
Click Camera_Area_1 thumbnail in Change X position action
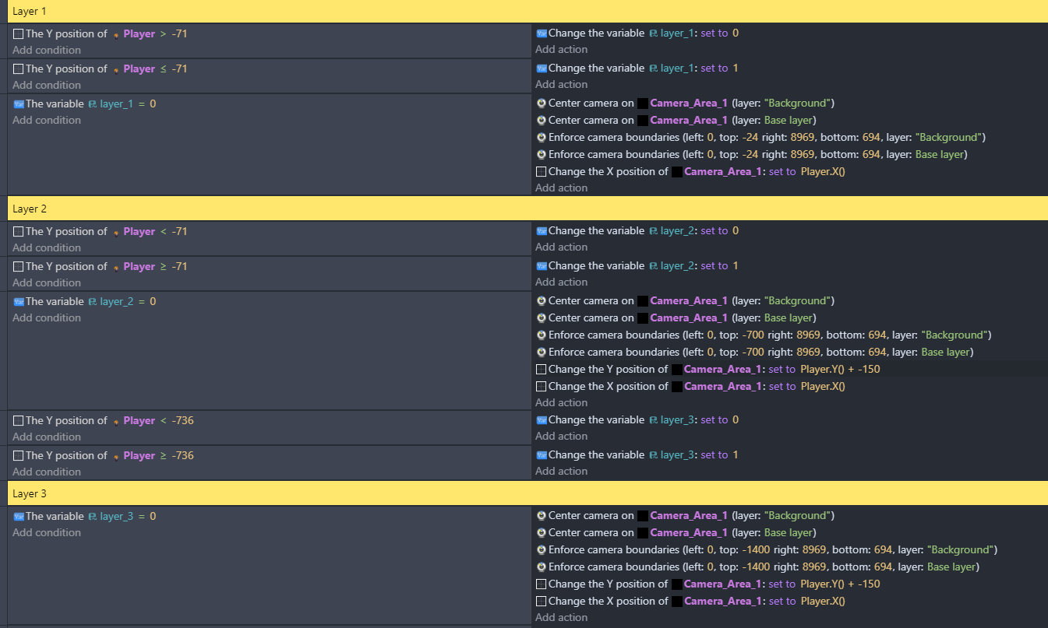click(676, 171)
